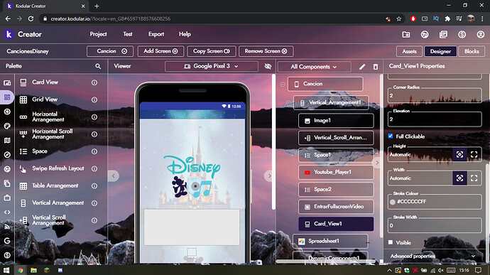Open the Palette search icon
The image size is (490, 275).
click(98, 66)
